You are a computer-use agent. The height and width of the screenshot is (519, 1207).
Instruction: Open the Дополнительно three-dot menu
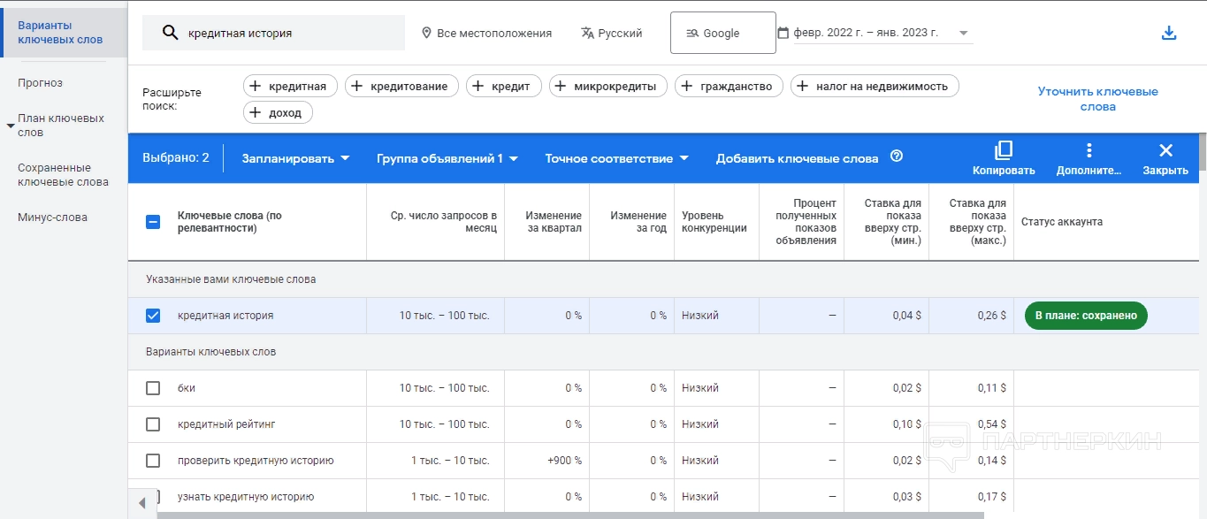click(x=1089, y=150)
